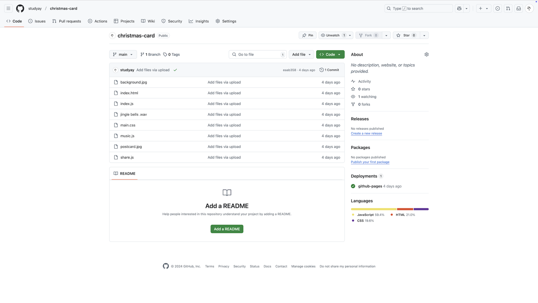Click the search box in header

coord(418,8)
